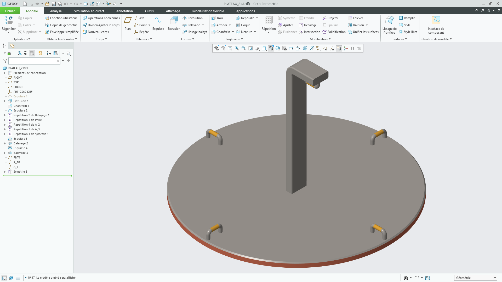Click the model tree filter input field
The width and height of the screenshot is (502, 282).
click(34, 61)
